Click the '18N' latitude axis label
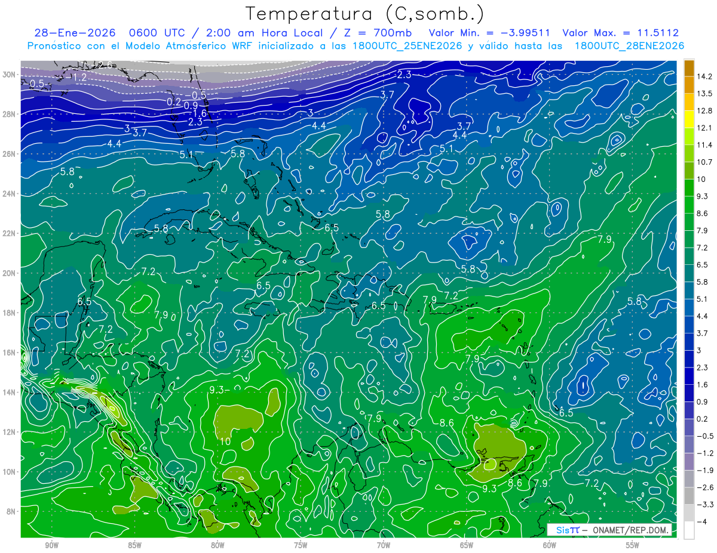Image resolution: width=717 pixels, height=553 pixels. [x=10, y=313]
